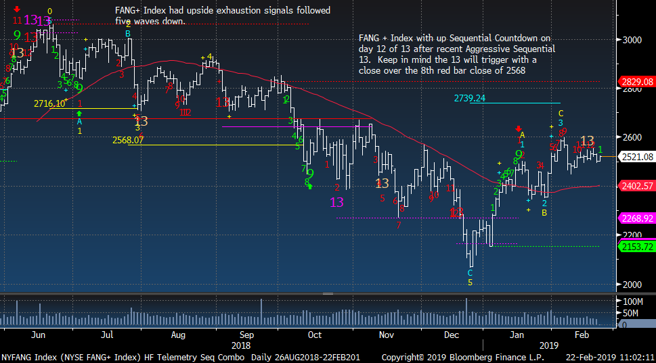The height and width of the screenshot is (363, 656).
Task: Click the red 2829.08 price tag
Action: [x=636, y=82]
